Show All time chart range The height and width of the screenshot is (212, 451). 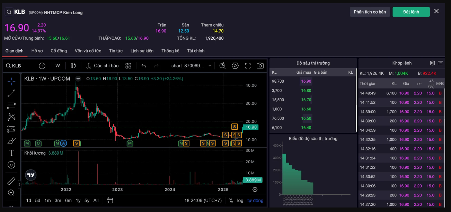coord(96,201)
